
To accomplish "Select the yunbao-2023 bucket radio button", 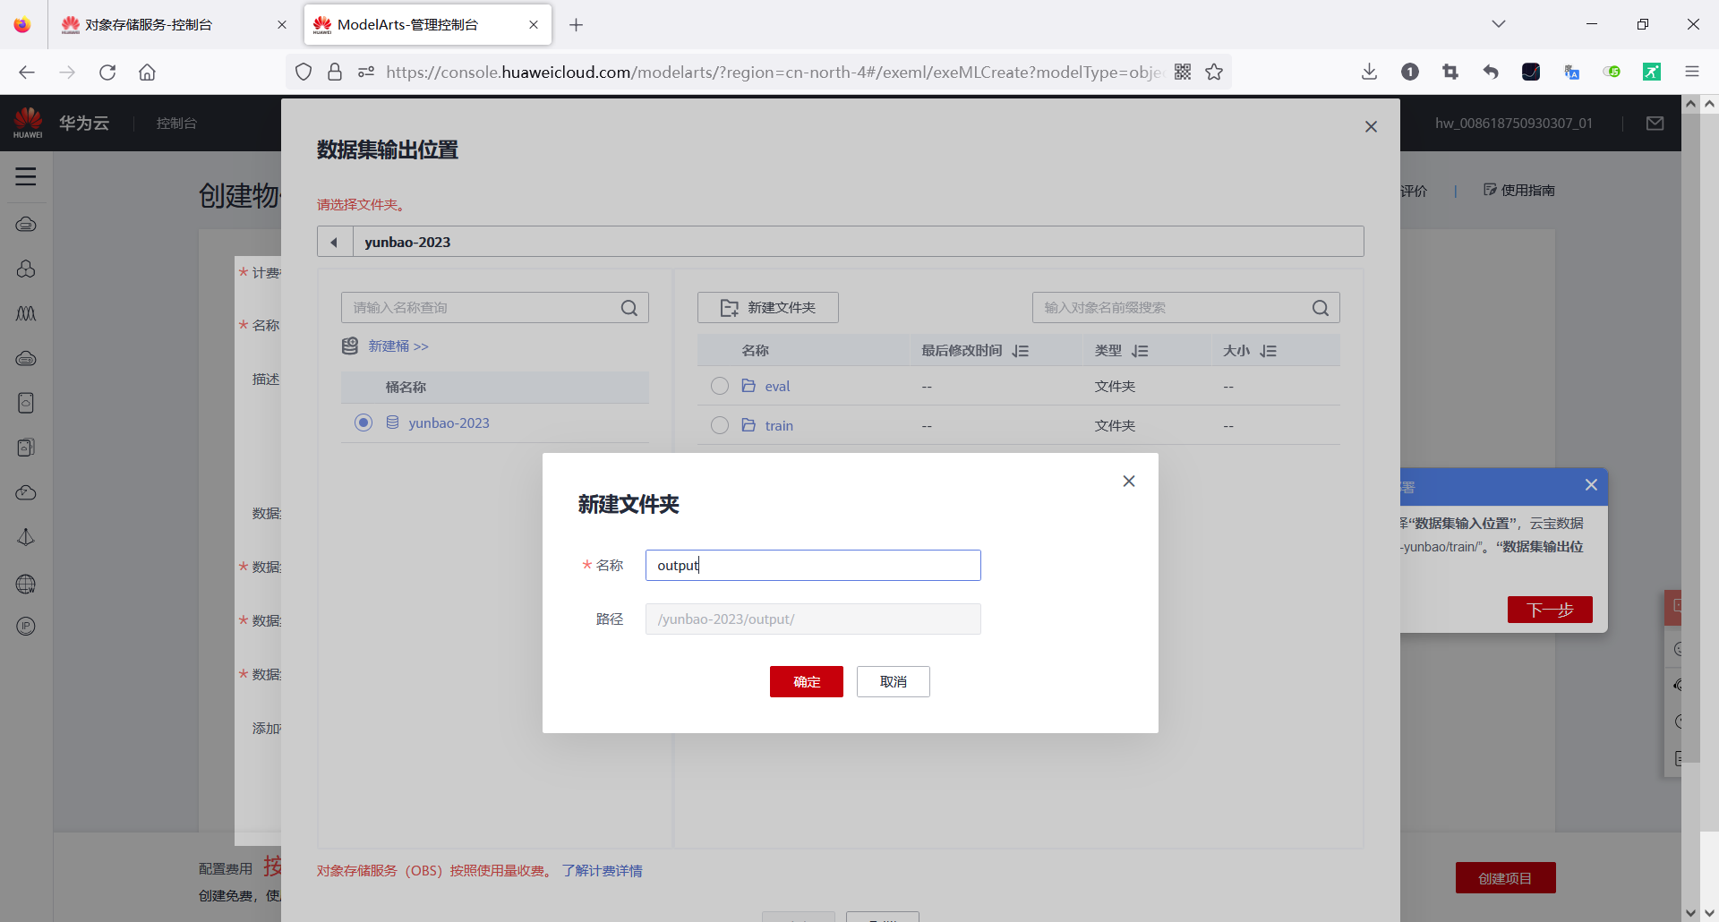I will coord(363,423).
